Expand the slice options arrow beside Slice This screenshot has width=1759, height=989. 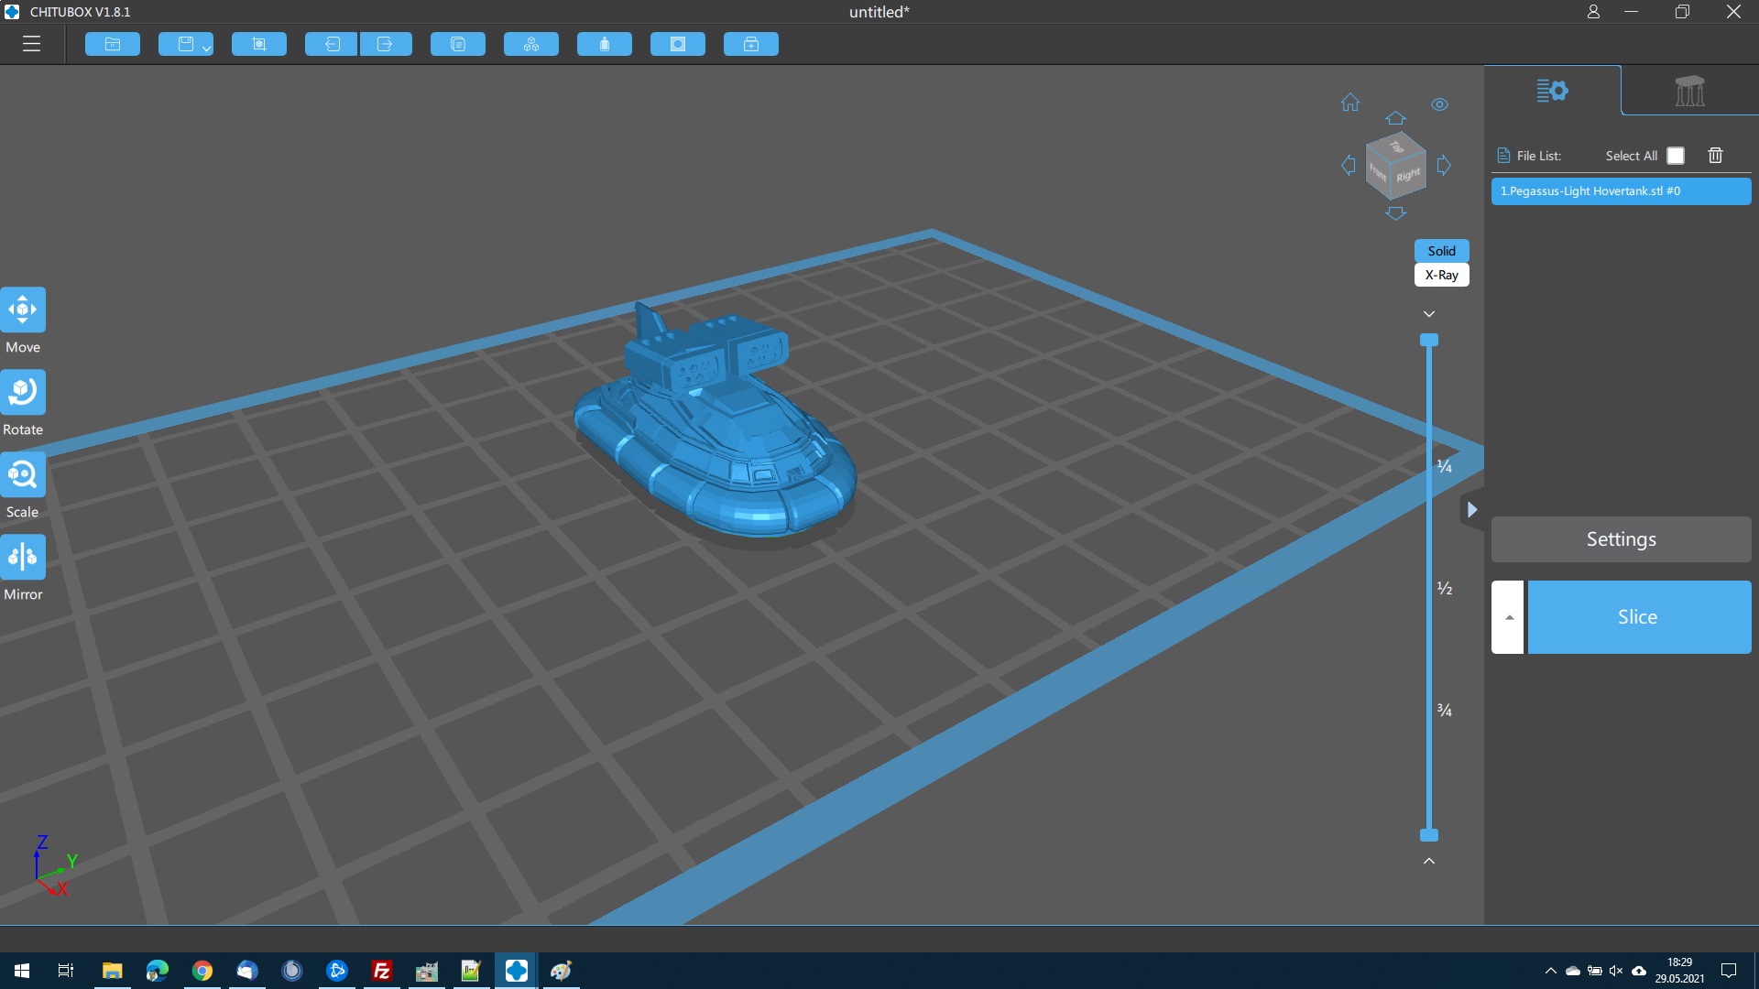point(1509,617)
